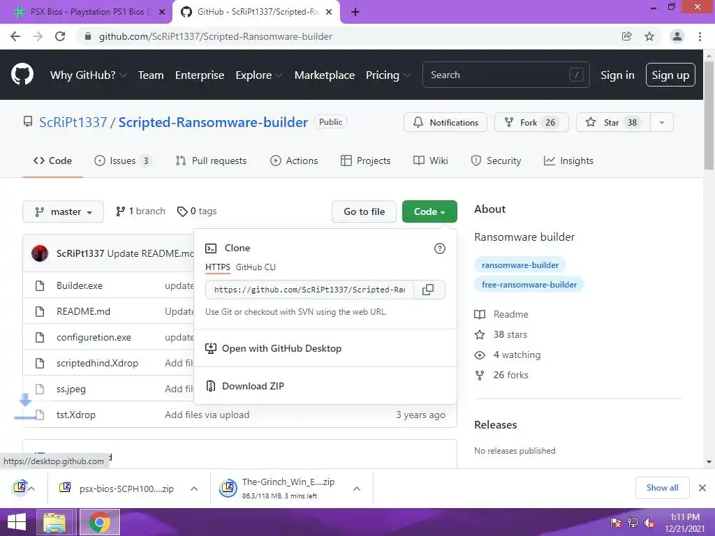
Task: Click the clone URL text field
Action: coord(309,290)
